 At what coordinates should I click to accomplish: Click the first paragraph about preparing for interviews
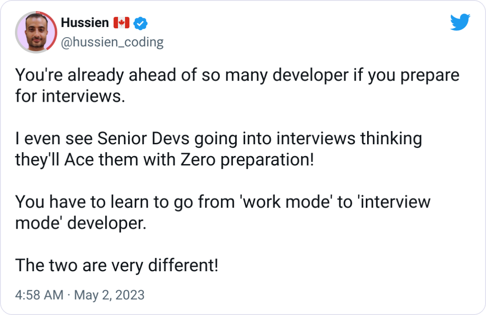click(221, 84)
